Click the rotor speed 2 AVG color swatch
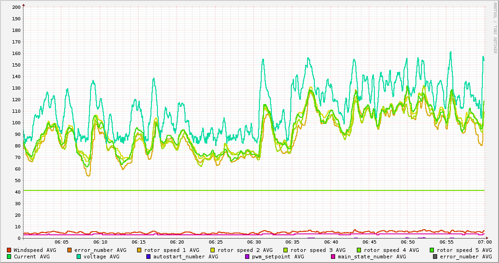The height and width of the screenshot is (263, 499). [213, 250]
